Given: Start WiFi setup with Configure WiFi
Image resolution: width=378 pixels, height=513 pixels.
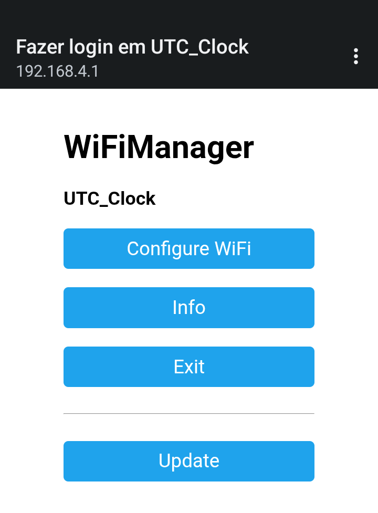Looking at the screenshot, I should point(189,249).
